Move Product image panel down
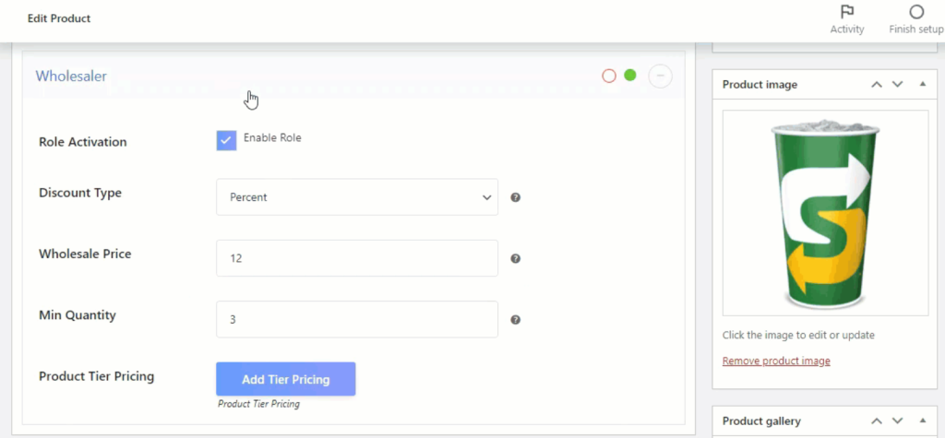The height and width of the screenshot is (438, 945). tap(897, 84)
